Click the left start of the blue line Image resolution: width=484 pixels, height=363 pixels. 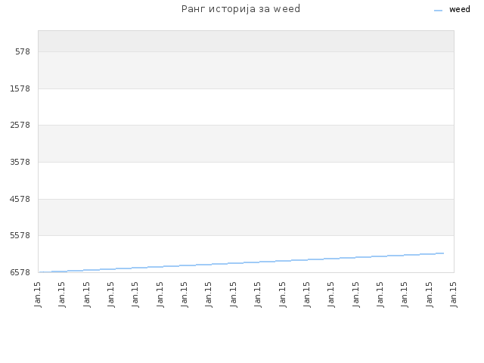coord(40,272)
